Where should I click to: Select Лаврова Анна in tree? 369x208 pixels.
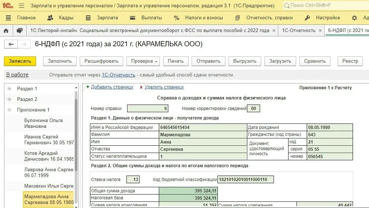click(49, 172)
